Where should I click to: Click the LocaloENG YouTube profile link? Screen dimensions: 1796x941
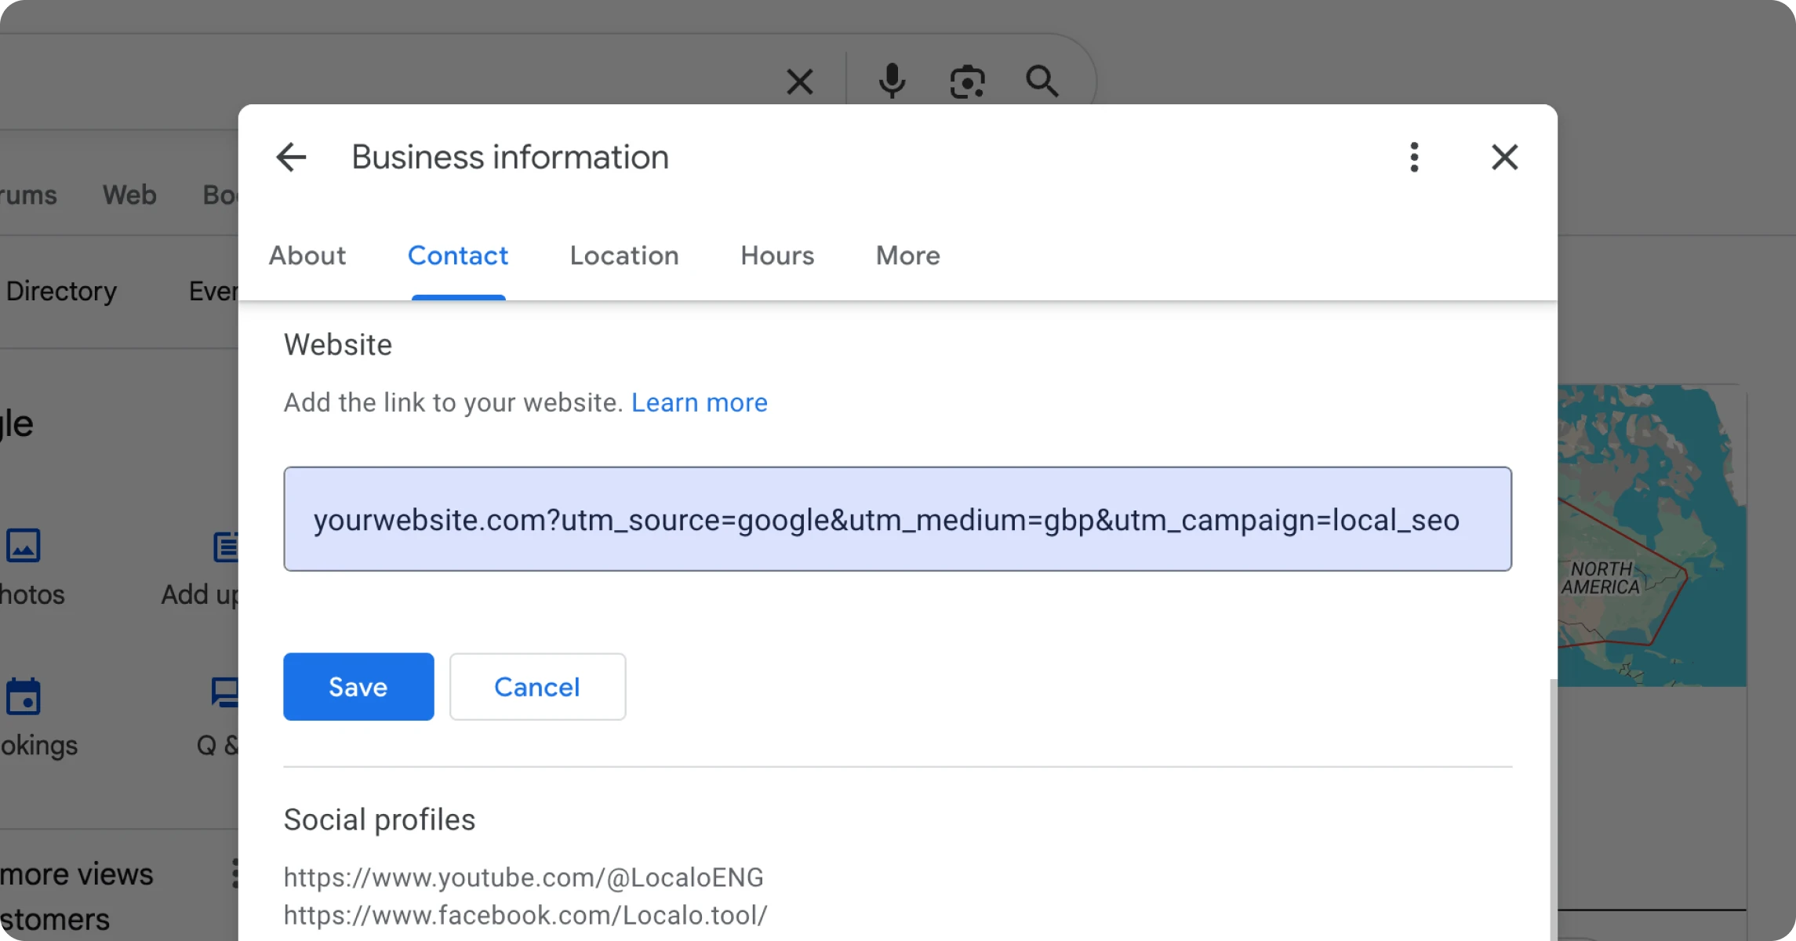pos(523,877)
